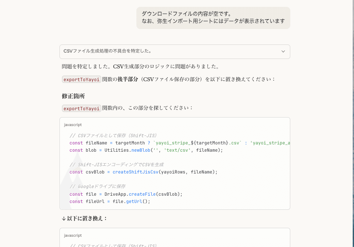The image size is (354, 247).
Task: Click the javascript label on the second code block
Action: (x=73, y=235)
